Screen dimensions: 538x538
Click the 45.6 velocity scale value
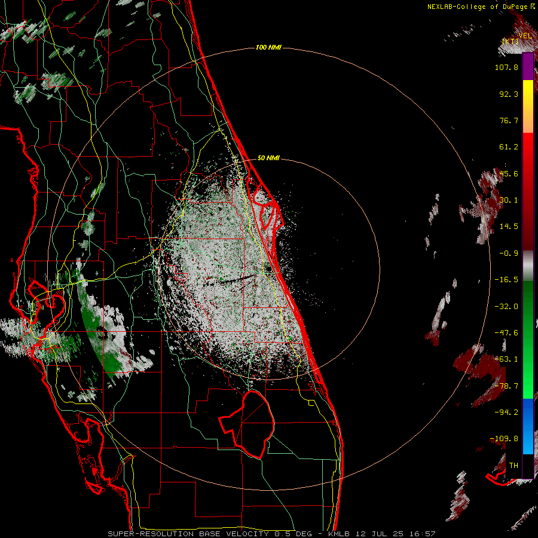[509, 173]
